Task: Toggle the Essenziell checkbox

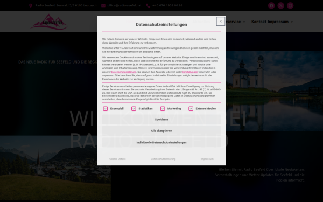Action: click(x=106, y=109)
